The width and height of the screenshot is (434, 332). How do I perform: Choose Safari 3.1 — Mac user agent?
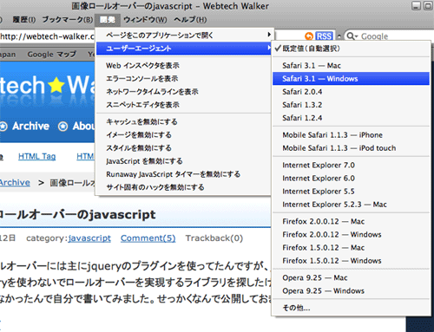351,66
